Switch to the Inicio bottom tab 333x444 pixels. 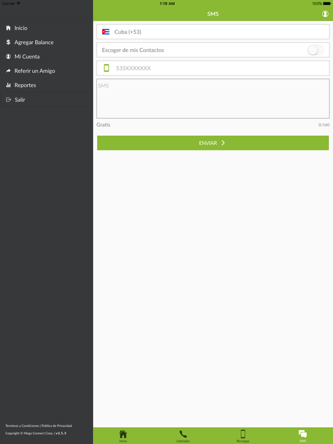pyautogui.click(x=123, y=436)
